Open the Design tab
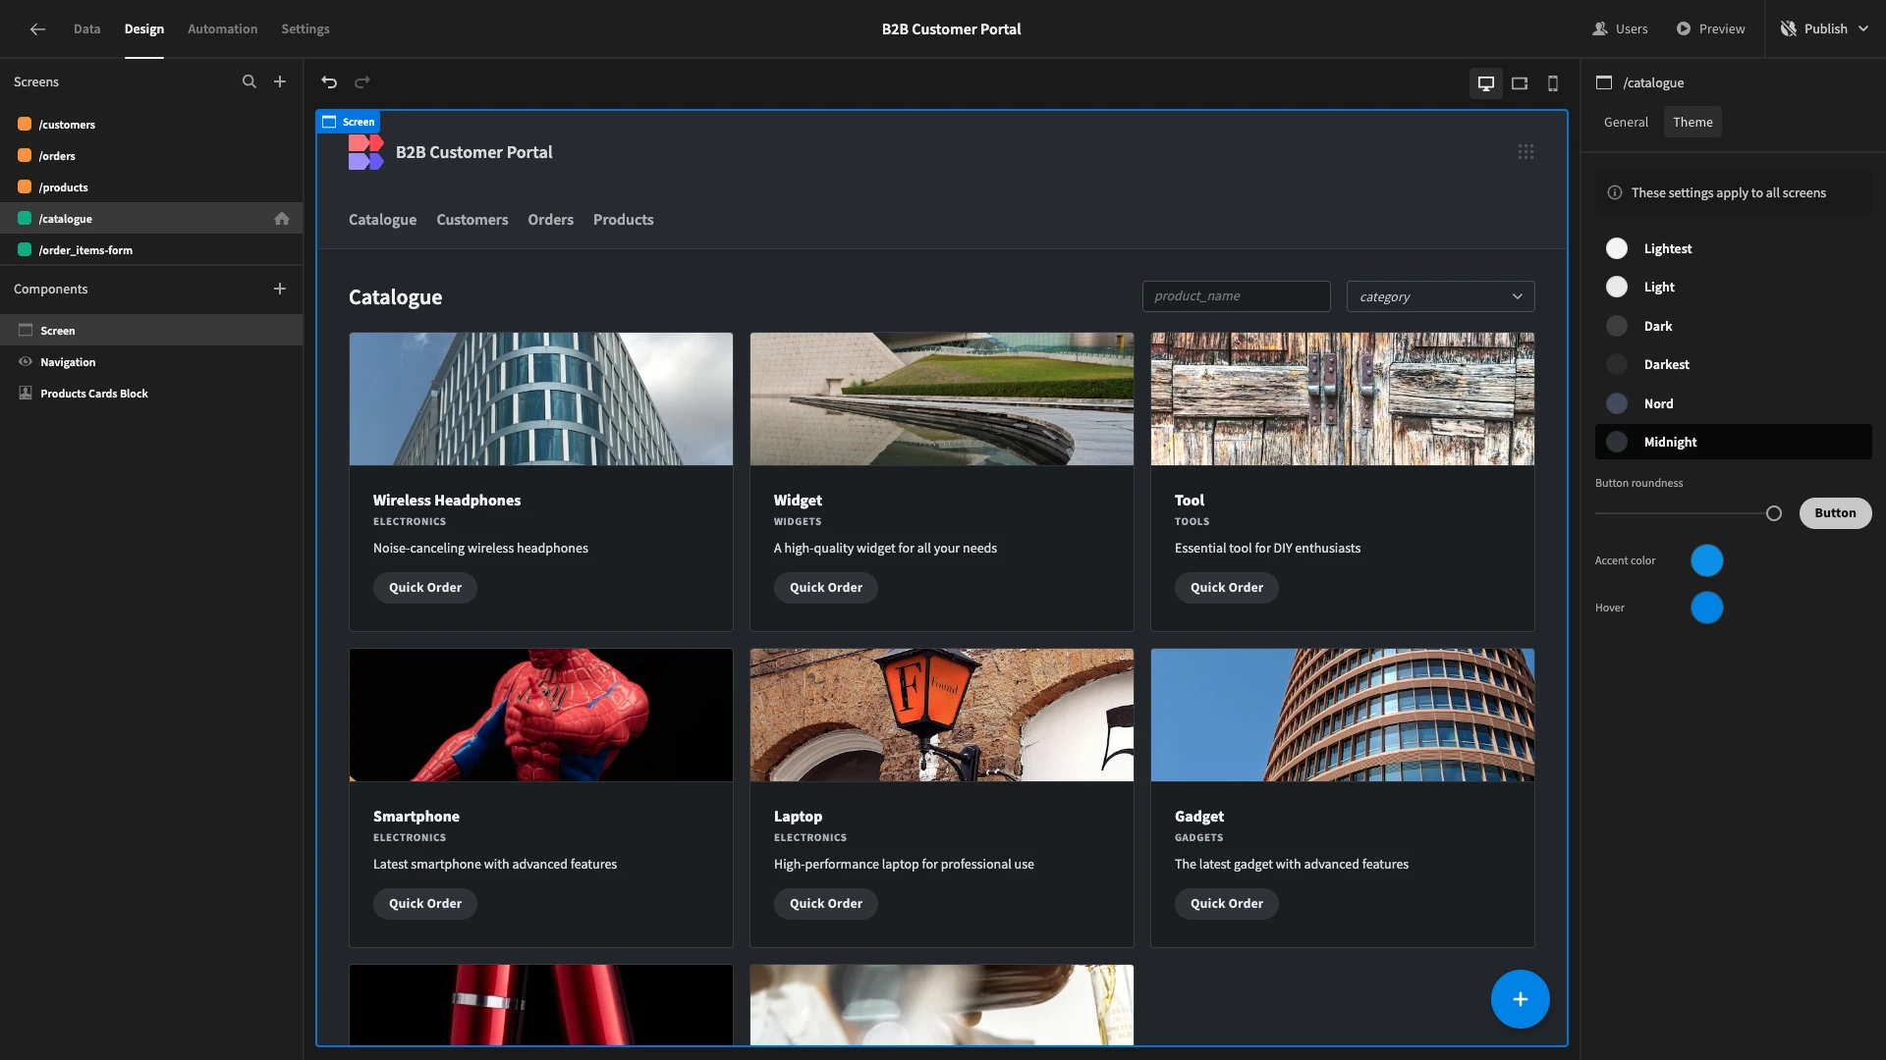 (143, 28)
